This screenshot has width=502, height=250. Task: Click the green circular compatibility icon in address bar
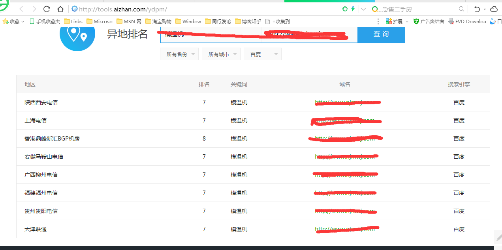click(345, 9)
